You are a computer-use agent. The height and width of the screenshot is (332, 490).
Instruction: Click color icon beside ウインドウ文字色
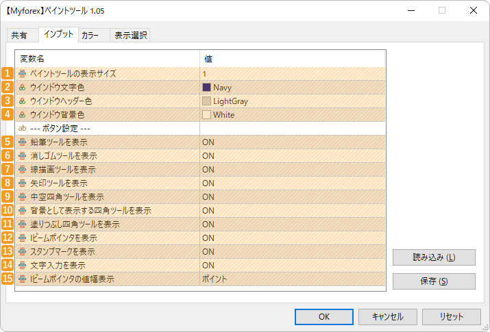pos(22,88)
